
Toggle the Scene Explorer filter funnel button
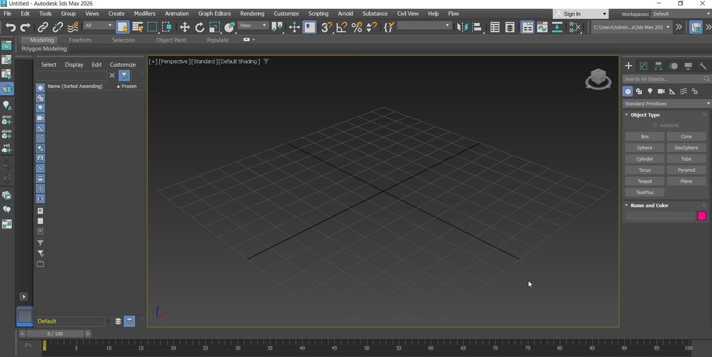(x=125, y=76)
